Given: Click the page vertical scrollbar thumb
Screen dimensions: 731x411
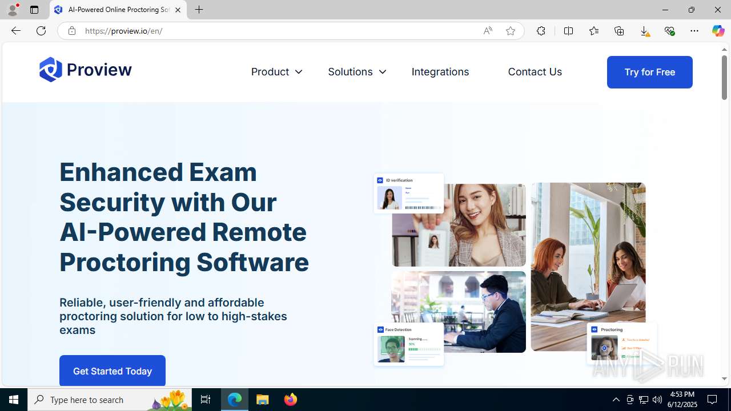Looking at the screenshot, I should 724,78.
